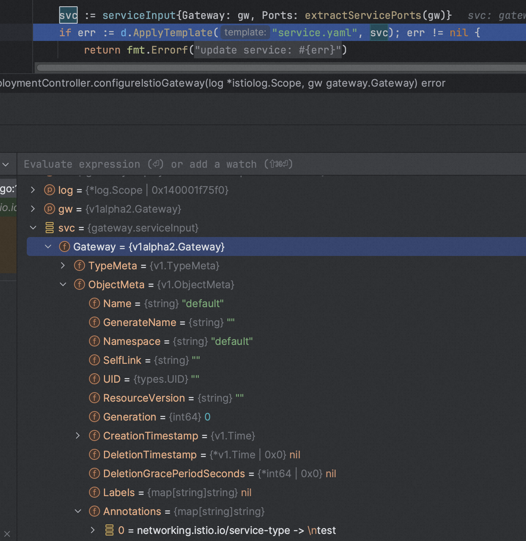
Task: Click the field icon beside Gateway
Action: tap(65, 247)
